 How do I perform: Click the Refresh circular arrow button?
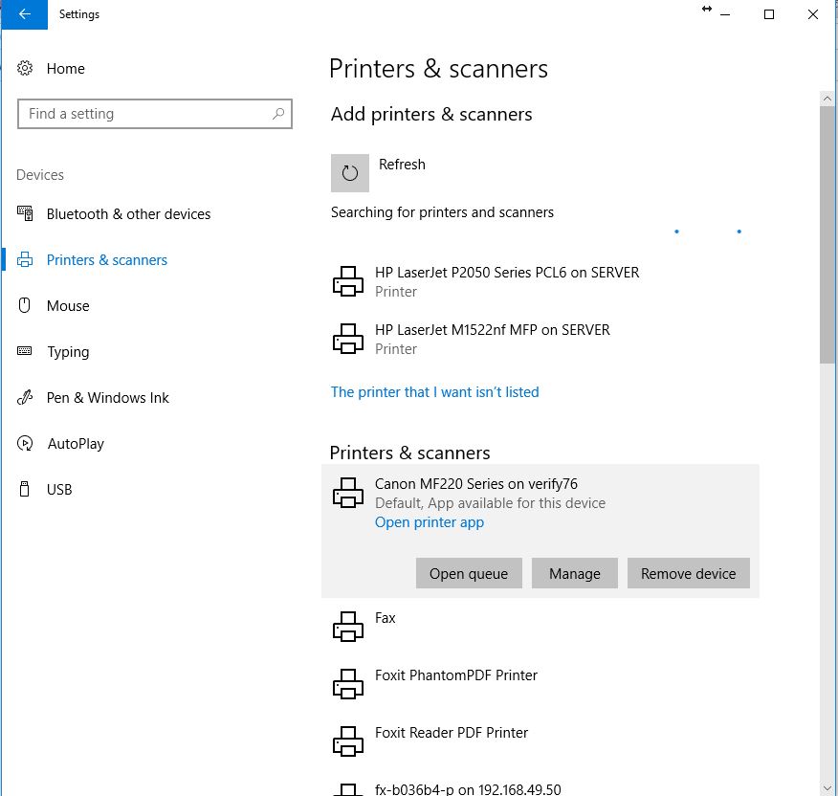pos(350,173)
